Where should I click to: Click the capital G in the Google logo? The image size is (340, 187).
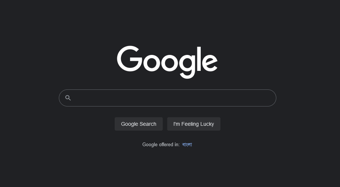(130, 59)
